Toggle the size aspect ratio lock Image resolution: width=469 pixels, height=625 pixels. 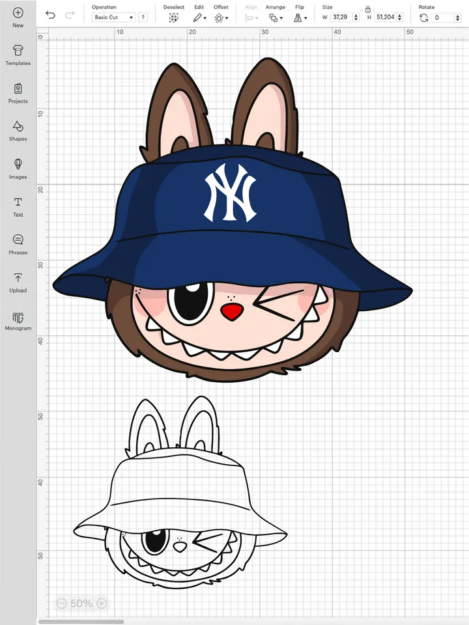click(x=368, y=9)
